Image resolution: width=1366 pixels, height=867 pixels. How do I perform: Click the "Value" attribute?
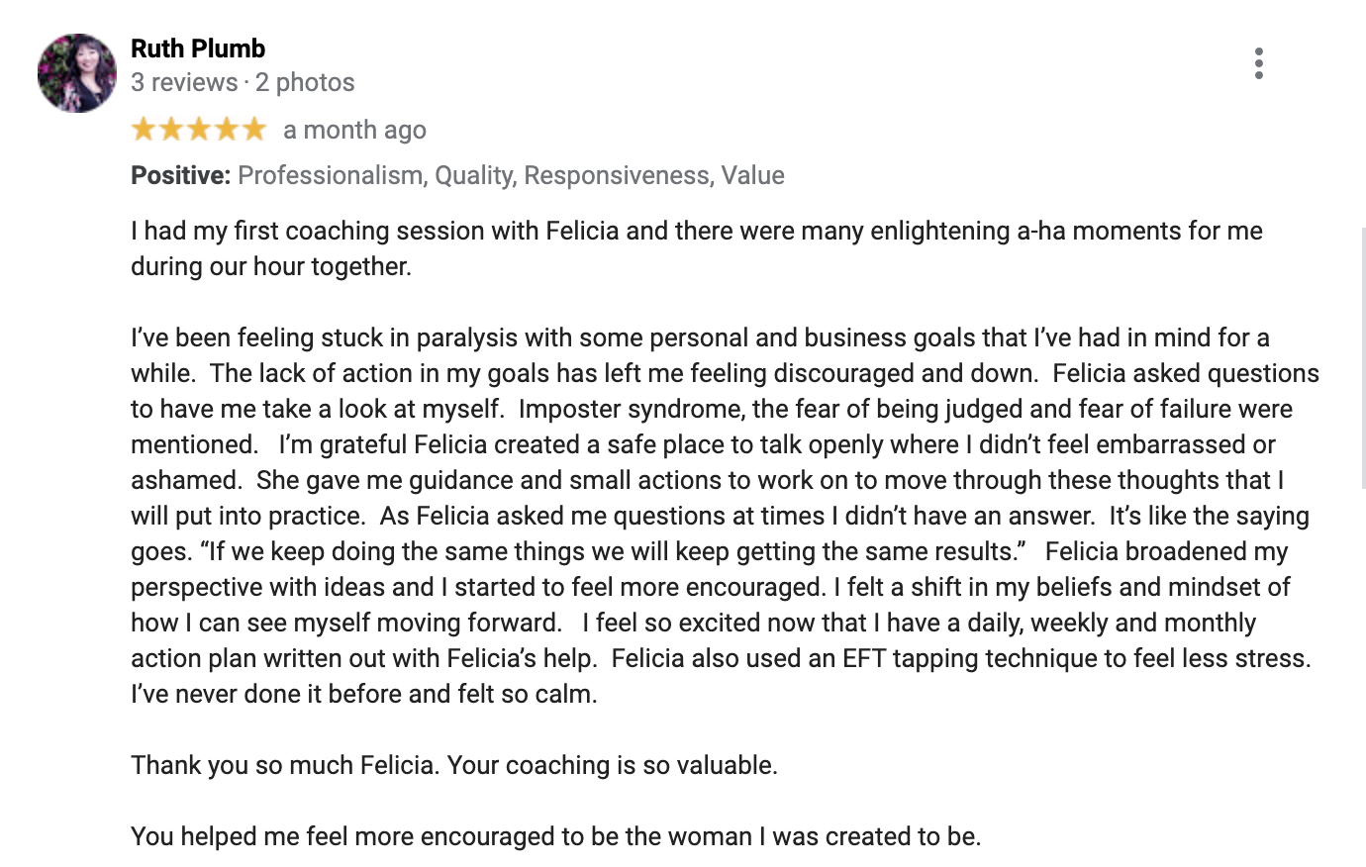[x=752, y=175]
